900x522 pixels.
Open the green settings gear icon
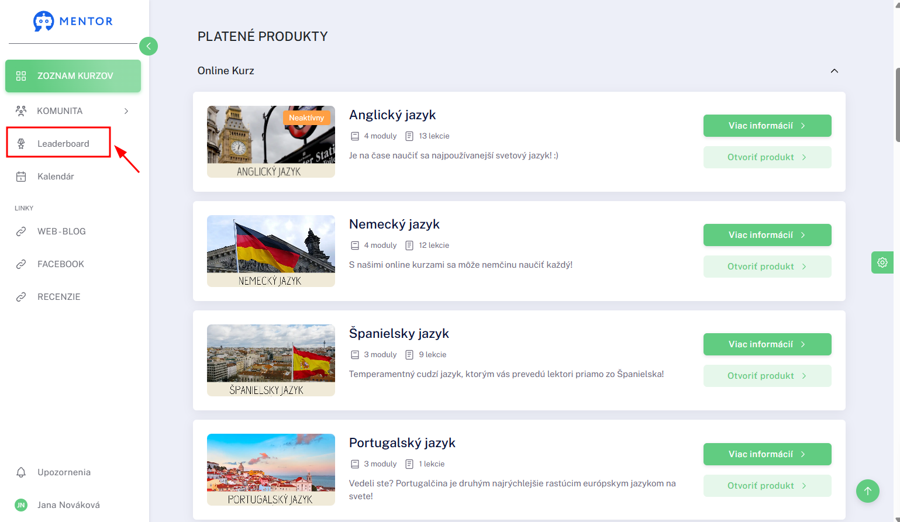click(x=882, y=262)
